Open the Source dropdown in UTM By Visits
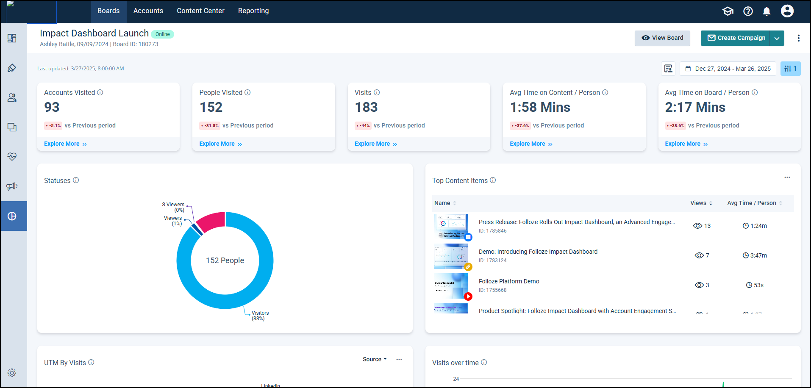 [x=375, y=359]
